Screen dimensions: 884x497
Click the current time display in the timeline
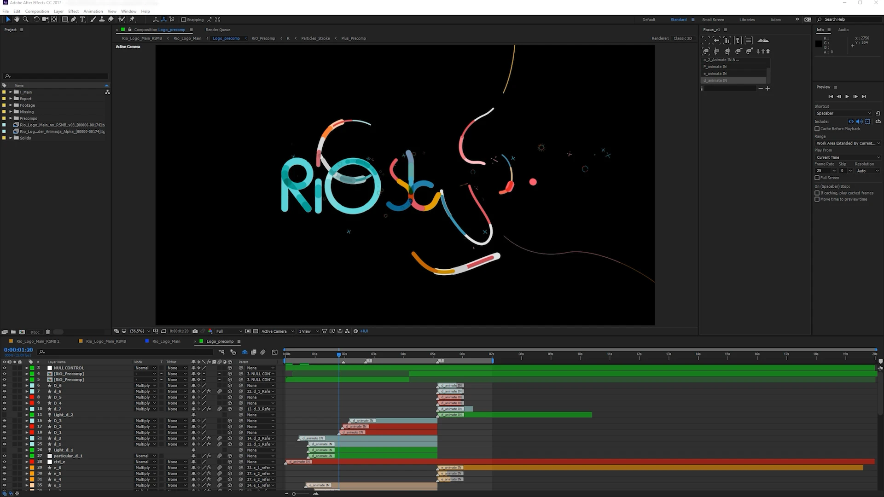pyautogui.click(x=17, y=350)
